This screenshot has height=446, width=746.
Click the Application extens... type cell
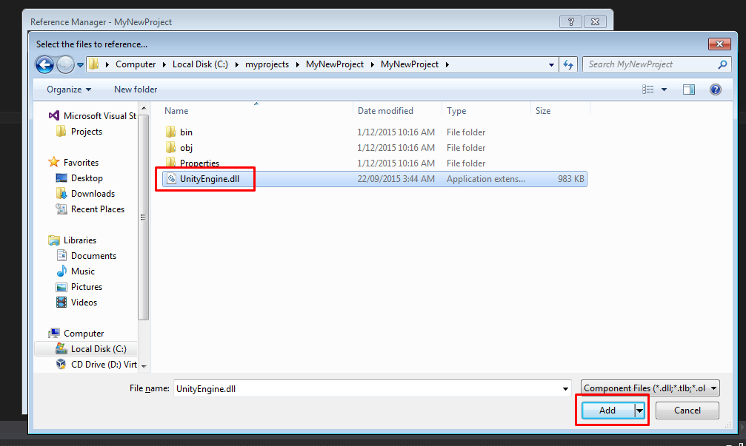point(486,179)
